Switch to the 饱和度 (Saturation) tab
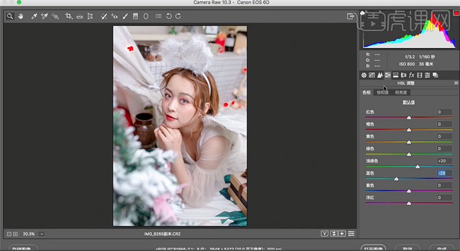Image resolution: width=460 pixels, height=251 pixels. click(383, 93)
